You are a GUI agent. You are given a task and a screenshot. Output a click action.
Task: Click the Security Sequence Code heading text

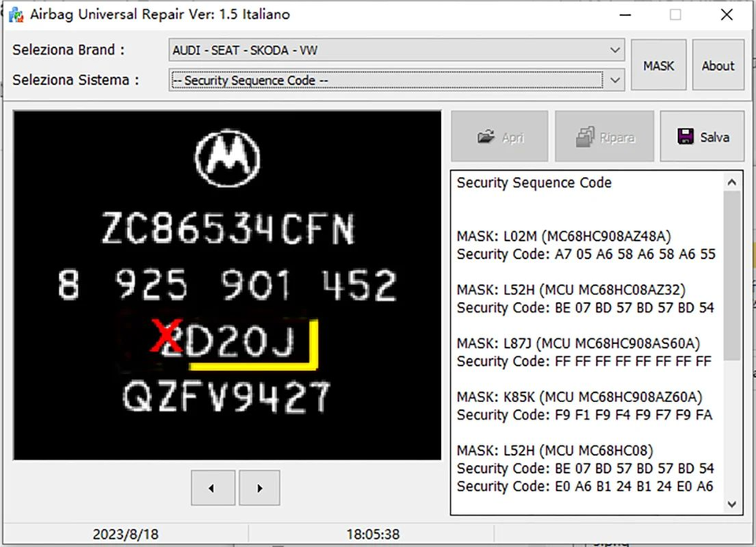tap(534, 183)
